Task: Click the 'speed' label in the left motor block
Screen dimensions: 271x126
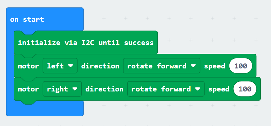Action: [215, 66]
